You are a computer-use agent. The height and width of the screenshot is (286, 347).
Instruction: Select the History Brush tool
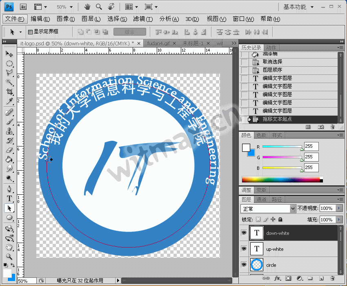[x=9, y=140]
